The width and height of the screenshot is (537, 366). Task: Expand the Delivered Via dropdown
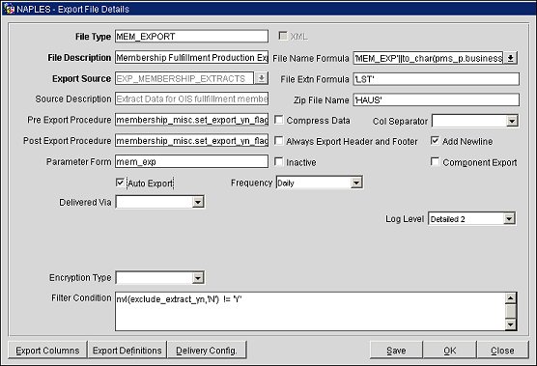(x=198, y=202)
